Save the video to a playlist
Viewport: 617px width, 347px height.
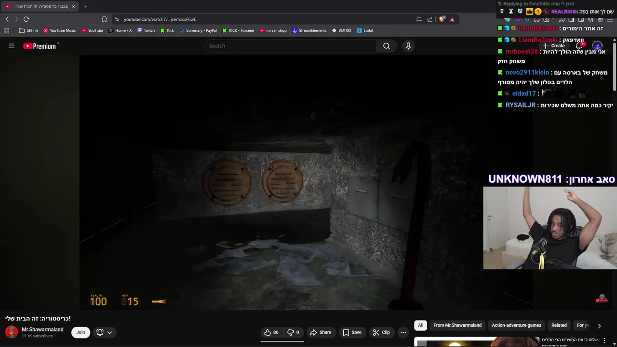pos(352,332)
